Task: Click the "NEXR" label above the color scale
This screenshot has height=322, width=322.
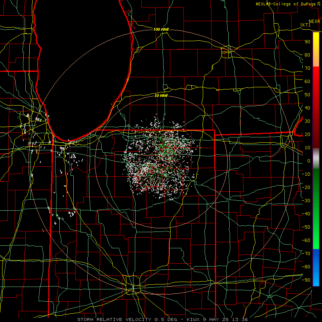Action: click(314, 21)
